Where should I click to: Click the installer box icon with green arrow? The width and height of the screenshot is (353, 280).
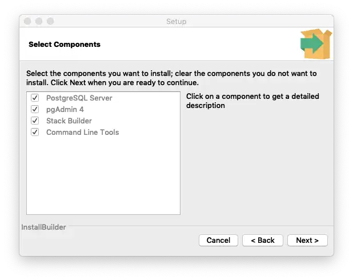[315, 44]
